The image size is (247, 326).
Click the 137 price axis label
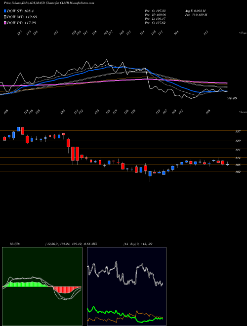click(238, 131)
